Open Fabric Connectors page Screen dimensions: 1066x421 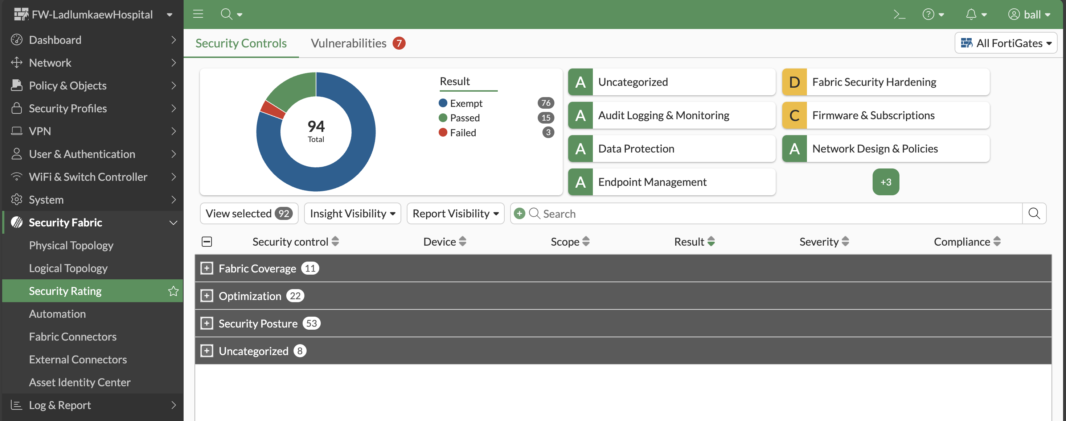point(73,336)
